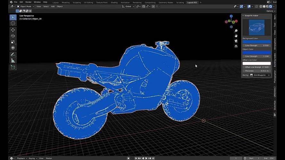285x160 pixels.
Task: Open the File menu
Action: tap(16, 2)
